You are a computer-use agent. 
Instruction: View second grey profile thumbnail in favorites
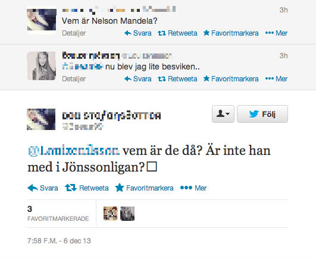click(x=127, y=214)
